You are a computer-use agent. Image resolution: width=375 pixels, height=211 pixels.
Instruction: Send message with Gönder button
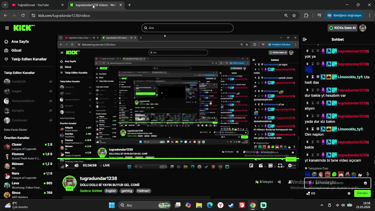(362, 193)
